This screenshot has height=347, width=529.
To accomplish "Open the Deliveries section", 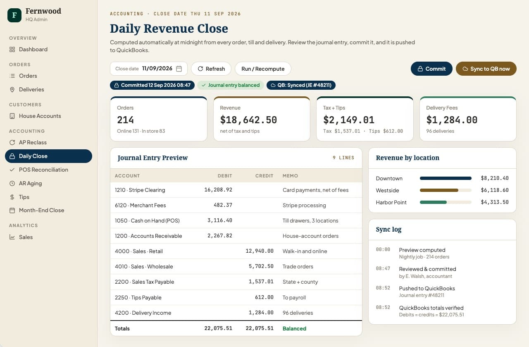I will (x=48, y=89).
